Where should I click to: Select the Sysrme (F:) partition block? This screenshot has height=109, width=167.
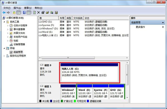pyautogui.click(x=100, y=92)
